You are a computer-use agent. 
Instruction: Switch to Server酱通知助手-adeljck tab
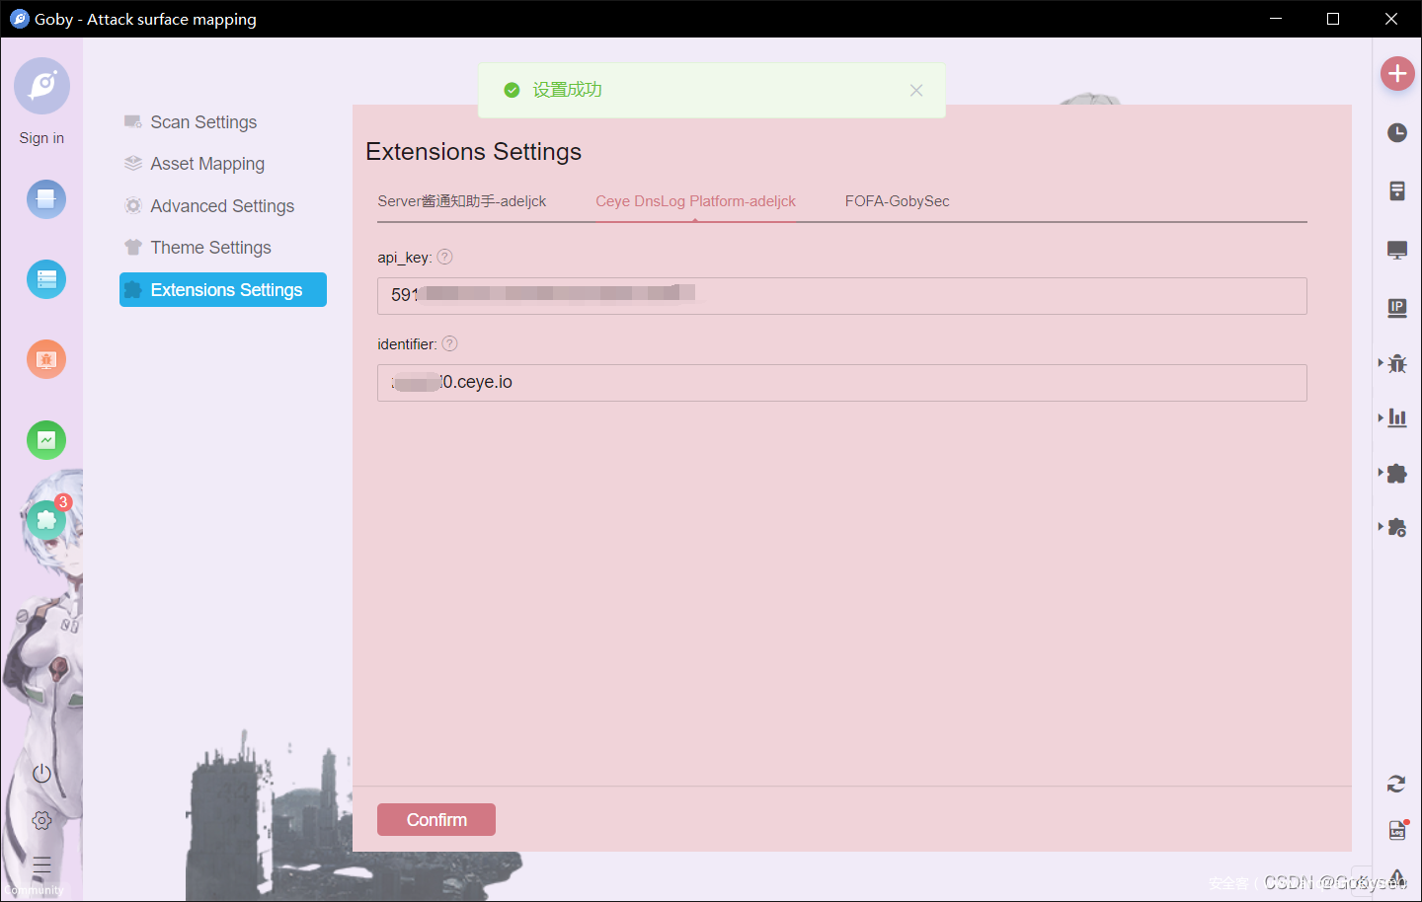[x=461, y=201]
